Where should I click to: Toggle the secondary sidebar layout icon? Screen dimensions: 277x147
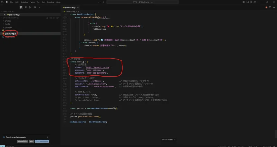[x=251, y=2]
